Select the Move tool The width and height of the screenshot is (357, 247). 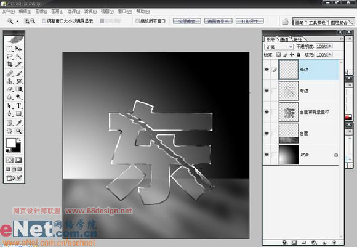tap(18, 49)
